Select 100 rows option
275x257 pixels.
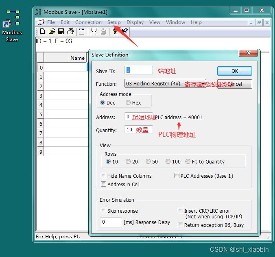[x=173, y=161]
